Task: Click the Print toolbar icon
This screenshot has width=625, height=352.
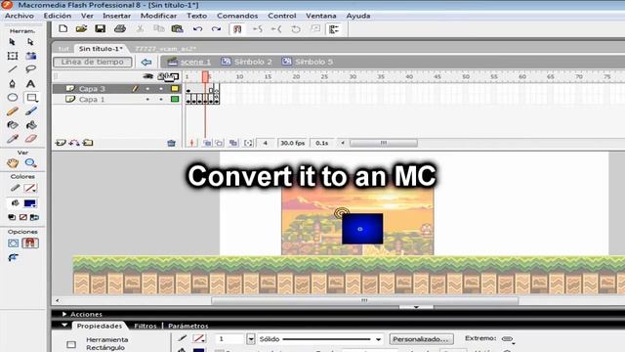Action: tap(120, 28)
